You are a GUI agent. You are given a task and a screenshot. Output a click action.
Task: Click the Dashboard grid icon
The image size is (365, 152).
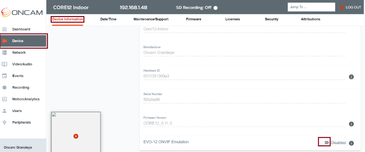click(x=4, y=29)
